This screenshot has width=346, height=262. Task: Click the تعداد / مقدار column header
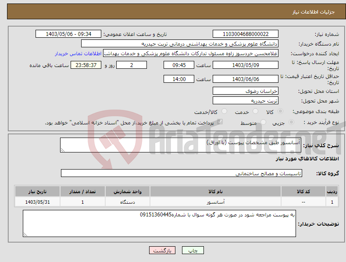click(82, 191)
